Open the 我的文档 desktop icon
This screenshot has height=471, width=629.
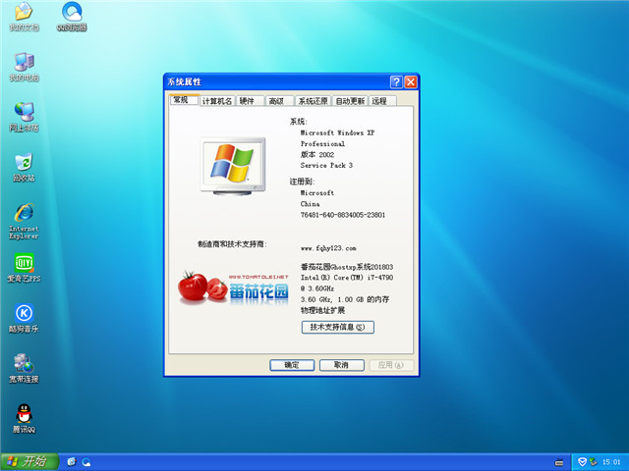pyautogui.click(x=24, y=17)
